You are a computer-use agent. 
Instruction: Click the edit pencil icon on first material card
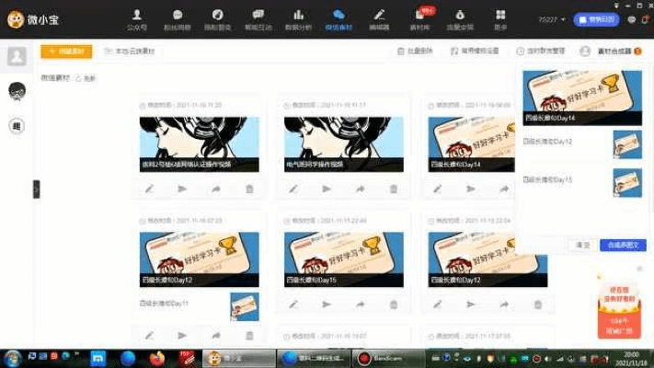point(150,189)
